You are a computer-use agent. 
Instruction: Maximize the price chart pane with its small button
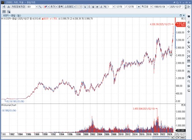(182, 18)
